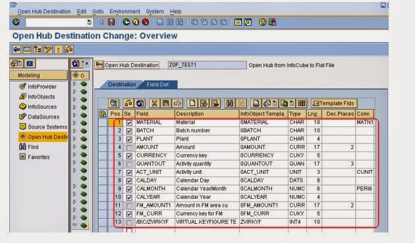This screenshot has height=243, width=415.
Task: Open the Open Hub Destination menu
Action: (x=44, y=11)
